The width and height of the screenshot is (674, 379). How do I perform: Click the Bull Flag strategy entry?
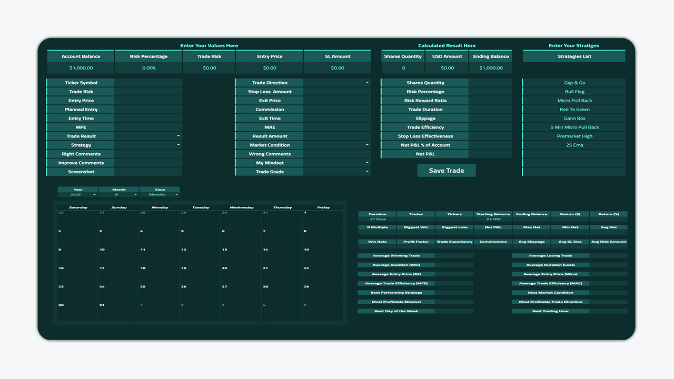click(x=574, y=92)
